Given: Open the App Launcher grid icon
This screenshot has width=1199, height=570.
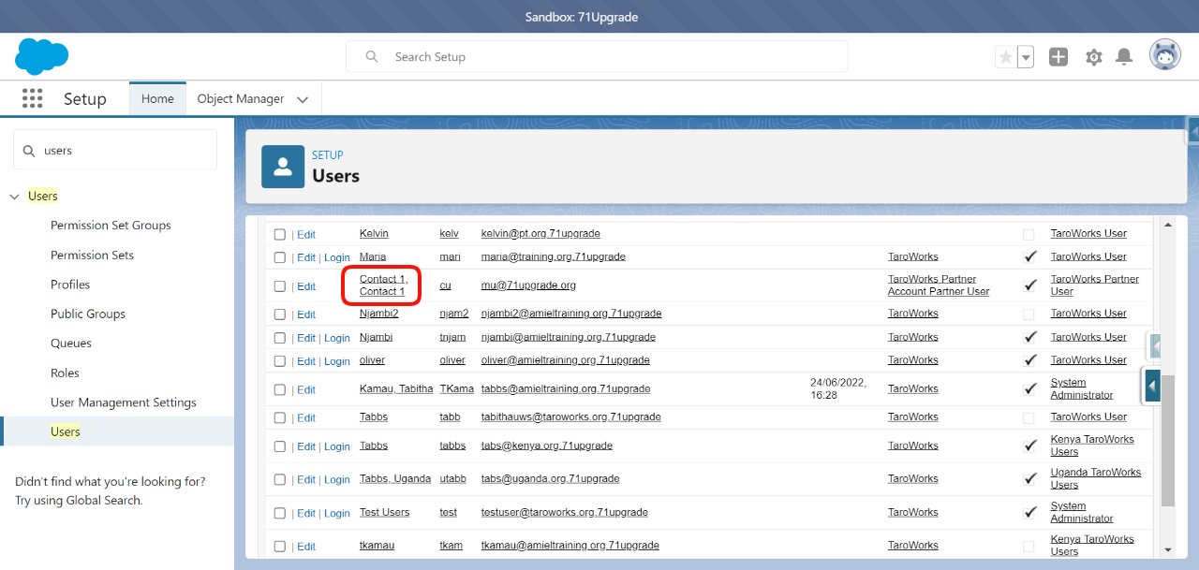Looking at the screenshot, I should 33,98.
